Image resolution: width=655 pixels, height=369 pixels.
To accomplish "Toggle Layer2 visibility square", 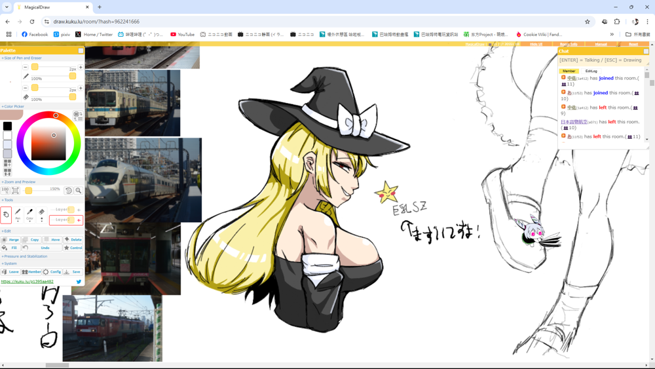I will pos(71,220).
